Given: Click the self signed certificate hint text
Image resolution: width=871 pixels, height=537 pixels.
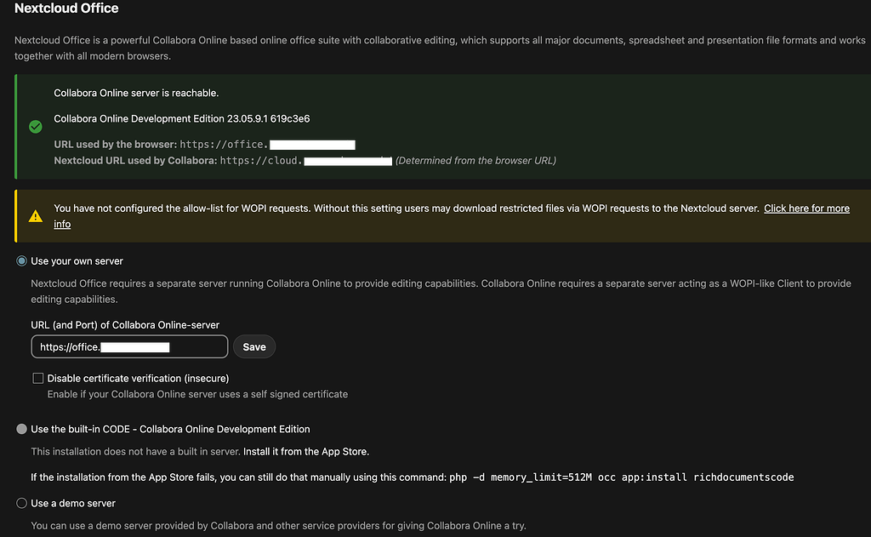Looking at the screenshot, I should (197, 394).
